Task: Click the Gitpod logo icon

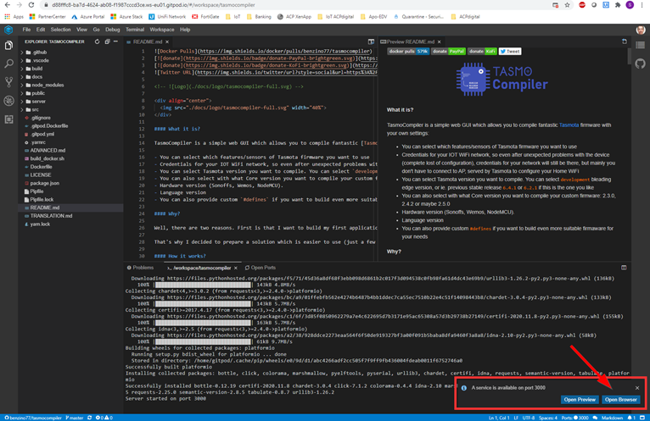Action: click(x=8, y=30)
